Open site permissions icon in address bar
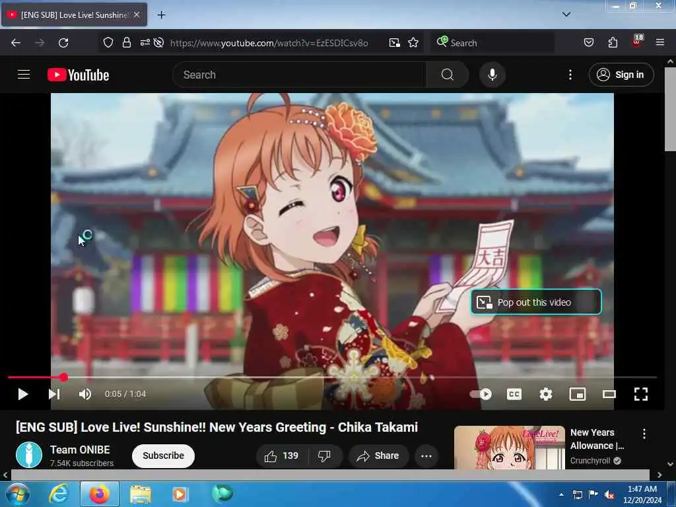This screenshot has width=676, height=507. [145, 42]
